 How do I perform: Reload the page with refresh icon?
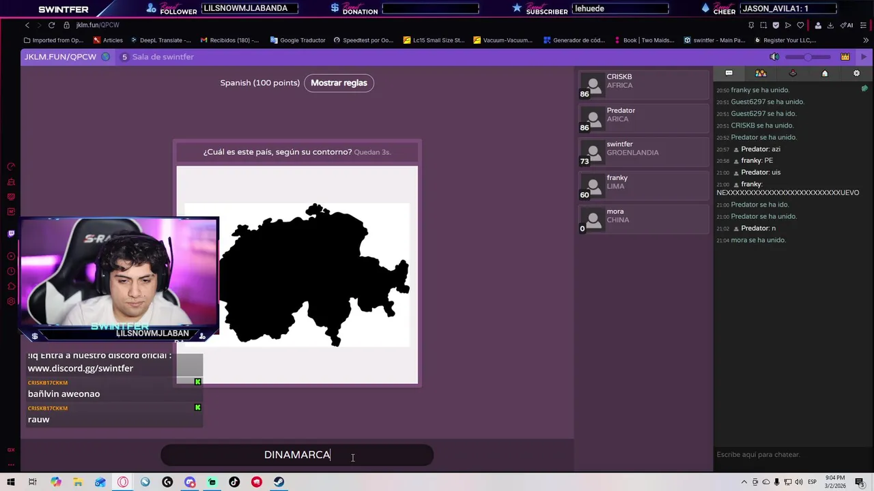(x=51, y=25)
